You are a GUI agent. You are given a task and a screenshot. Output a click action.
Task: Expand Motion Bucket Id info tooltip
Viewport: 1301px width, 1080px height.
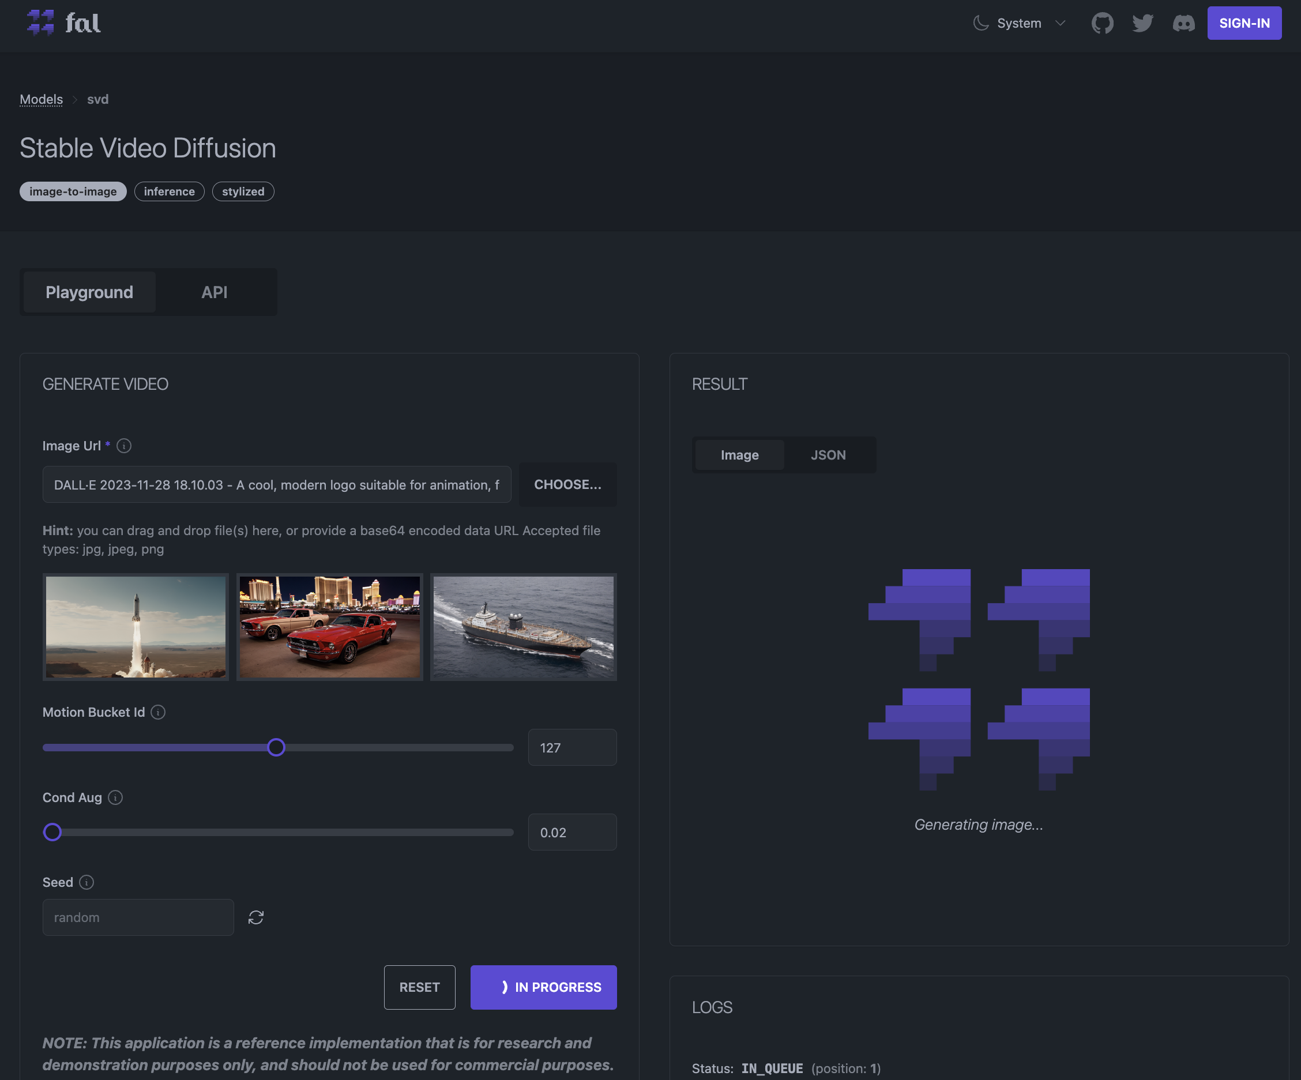pos(158,712)
